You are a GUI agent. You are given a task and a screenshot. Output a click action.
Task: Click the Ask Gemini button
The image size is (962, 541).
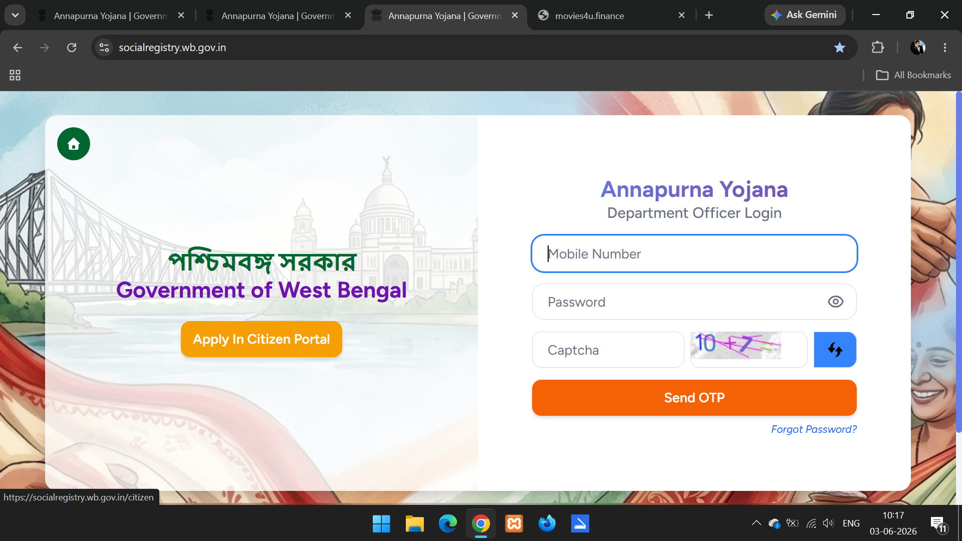click(804, 15)
